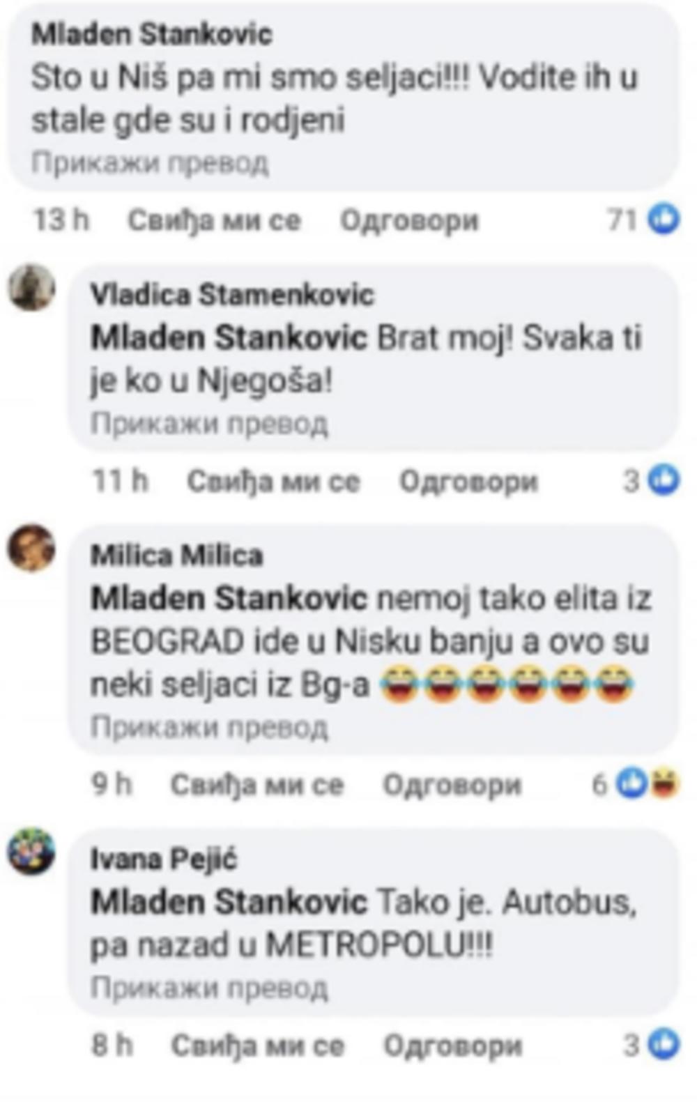Open Ivana Pejić's profile avatar
This screenshot has height=1102, width=697.
pos(31,851)
